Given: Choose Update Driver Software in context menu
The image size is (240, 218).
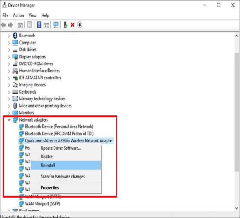Looking at the screenshot, I should pos(66,148).
